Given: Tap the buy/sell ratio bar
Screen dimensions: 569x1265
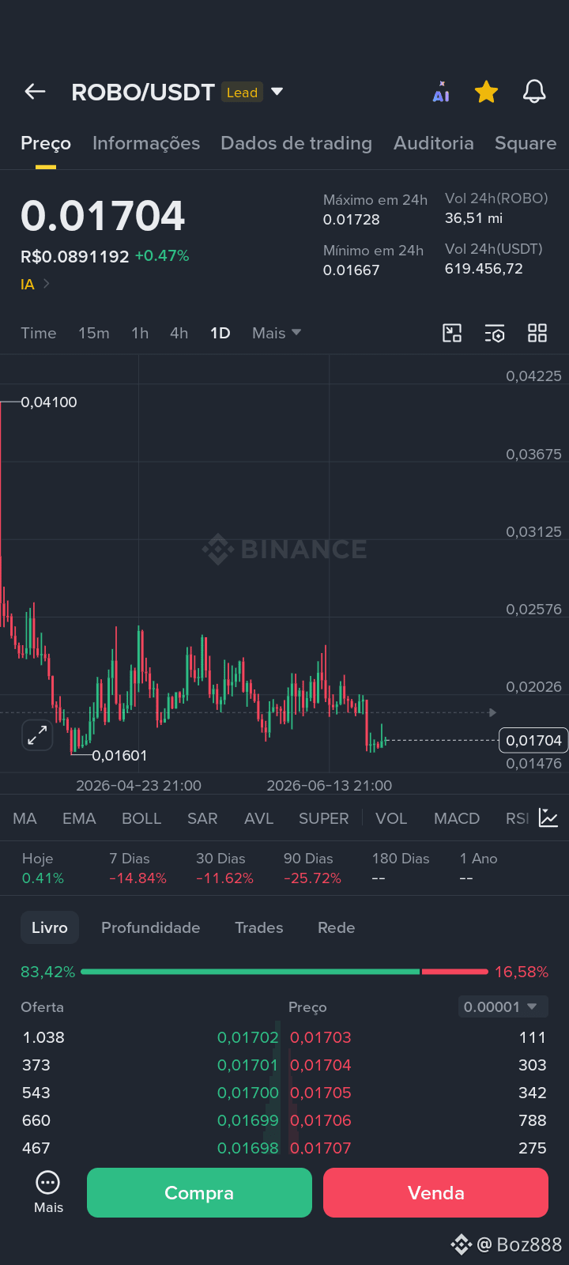Looking at the screenshot, I should 284,972.
